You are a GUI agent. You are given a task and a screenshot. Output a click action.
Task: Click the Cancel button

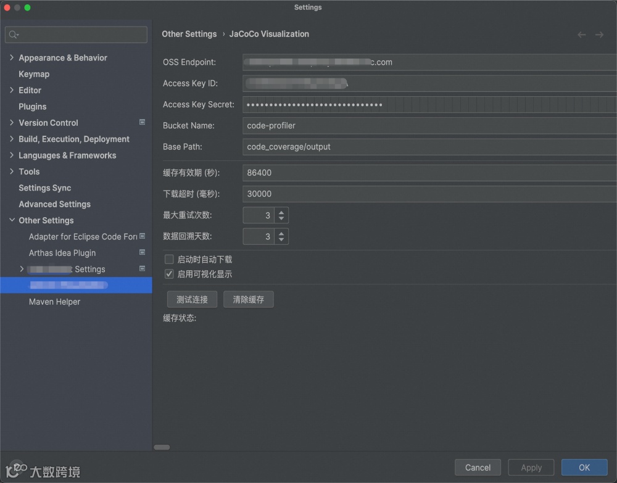click(x=478, y=467)
